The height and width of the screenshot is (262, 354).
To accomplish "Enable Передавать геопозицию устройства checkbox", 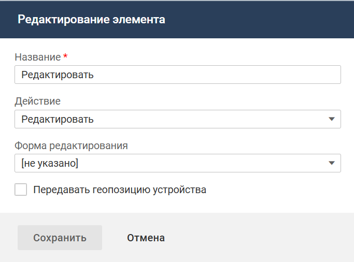I will tap(21, 190).
